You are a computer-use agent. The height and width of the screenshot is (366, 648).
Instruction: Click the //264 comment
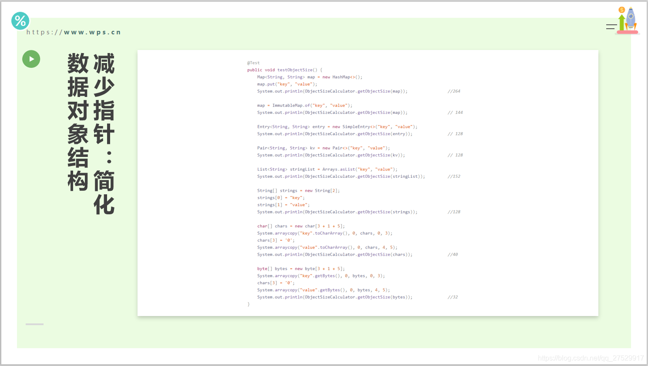454,91
